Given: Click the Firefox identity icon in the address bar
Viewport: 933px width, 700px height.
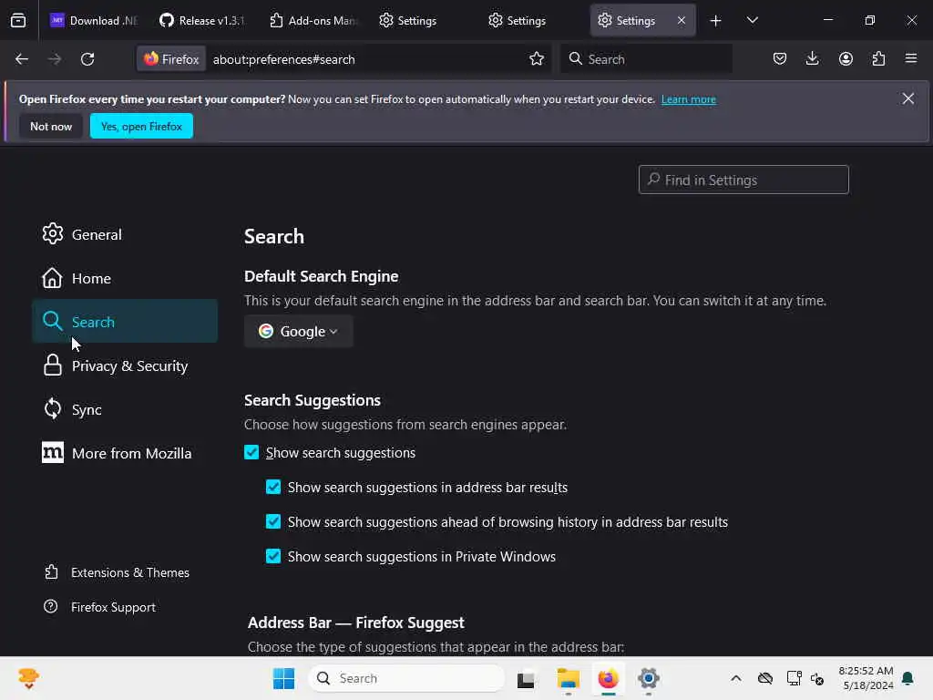Looking at the screenshot, I should click(x=171, y=59).
